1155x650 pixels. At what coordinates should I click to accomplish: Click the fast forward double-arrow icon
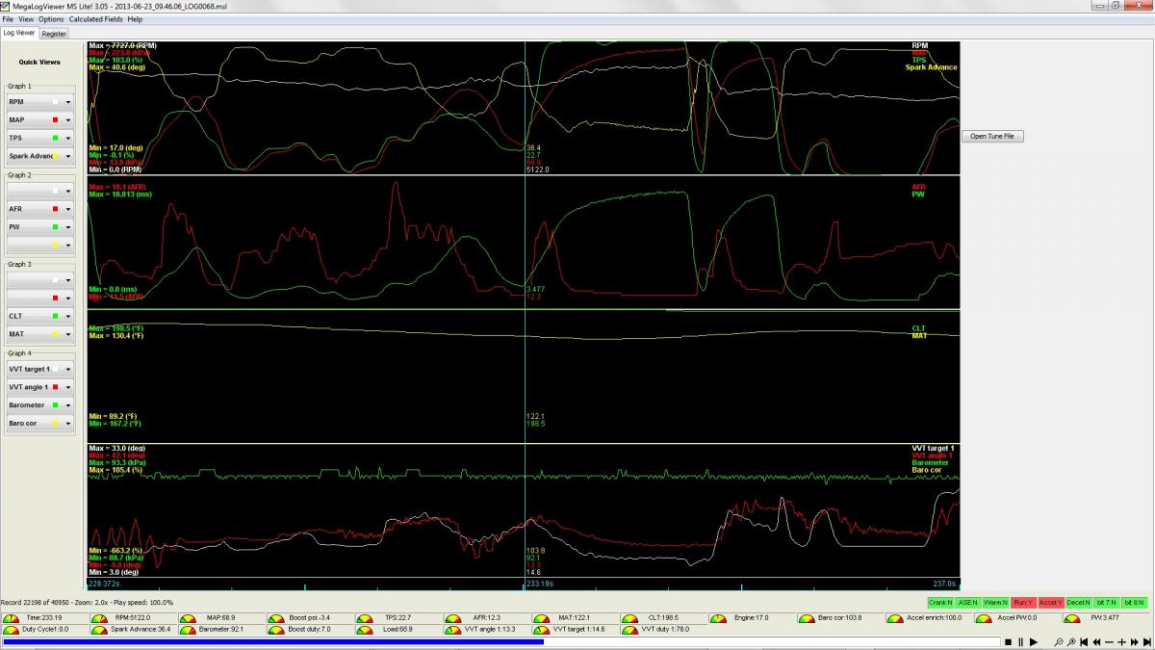coord(1133,641)
